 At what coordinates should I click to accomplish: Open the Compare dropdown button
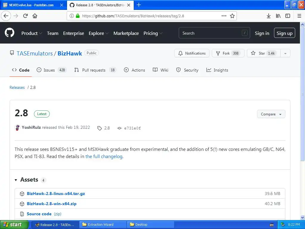coord(271,114)
